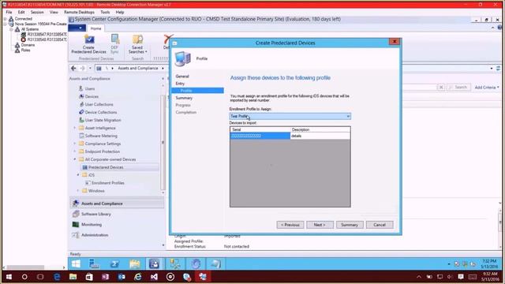
Task: Click the forward navigation arrow
Action: click(82, 69)
